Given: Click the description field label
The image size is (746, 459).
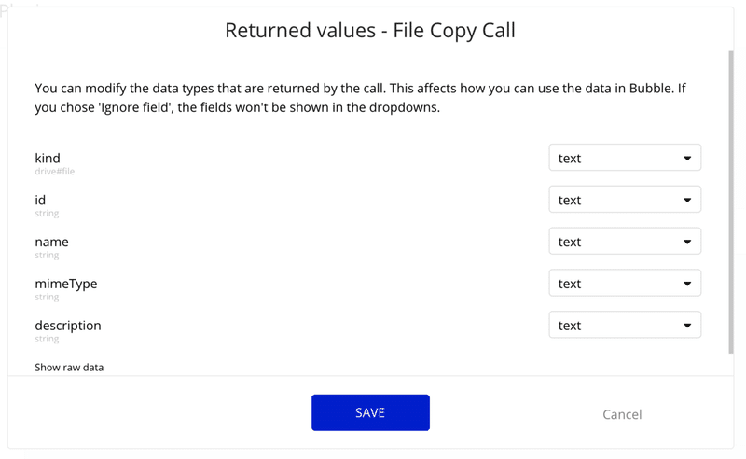Looking at the screenshot, I should (68, 326).
